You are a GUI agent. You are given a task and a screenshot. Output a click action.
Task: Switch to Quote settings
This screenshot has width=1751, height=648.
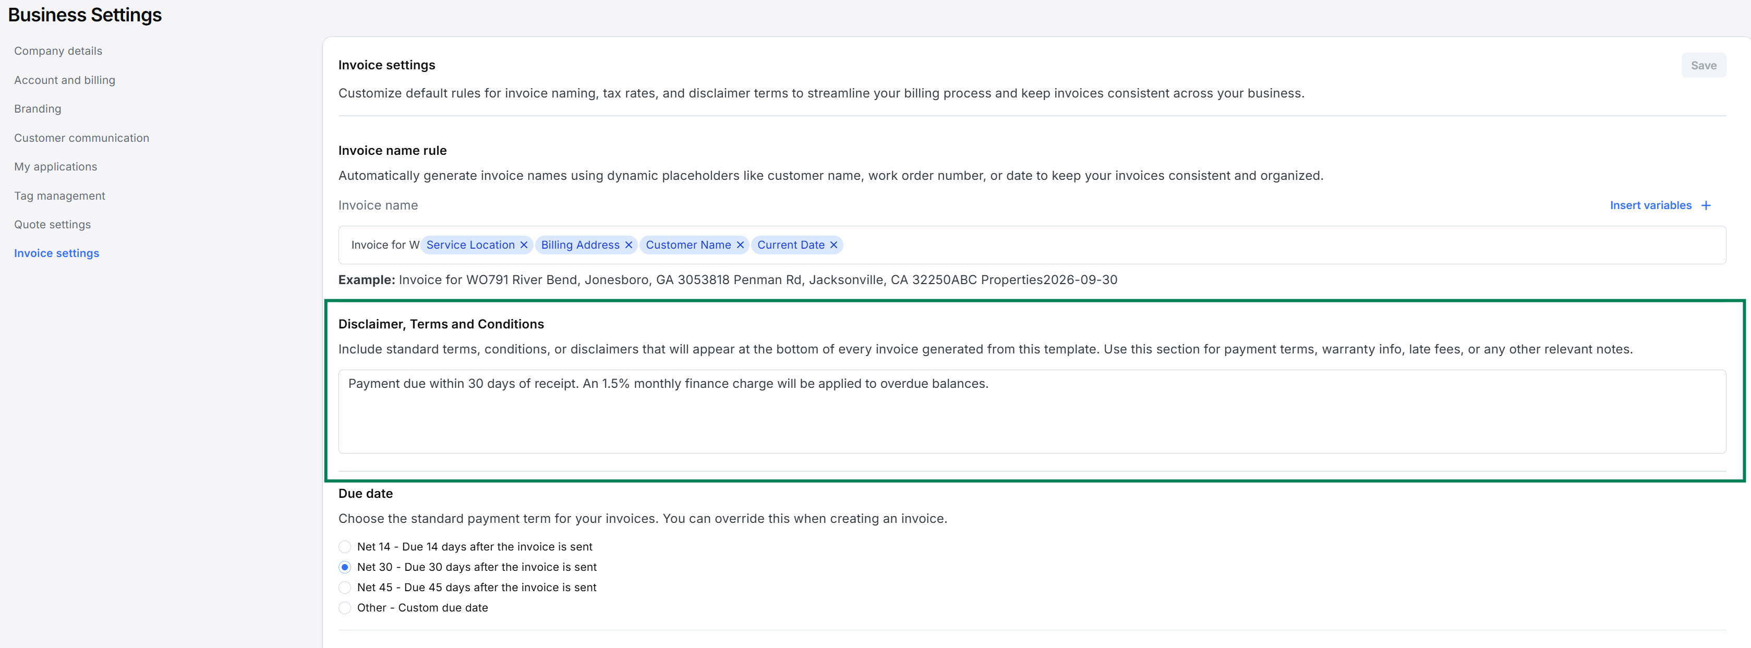(52, 225)
